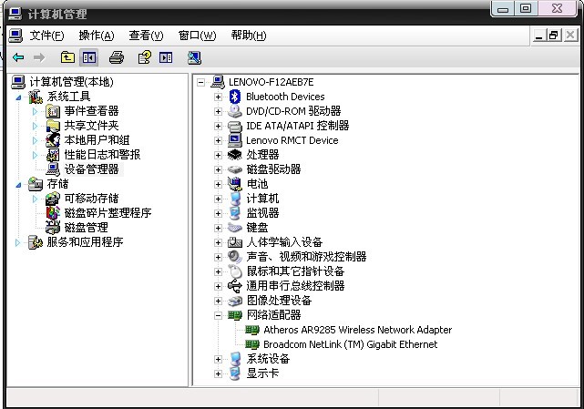Expand the 处理器 node
Screen dimensions: 584x409
click(x=219, y=155)
